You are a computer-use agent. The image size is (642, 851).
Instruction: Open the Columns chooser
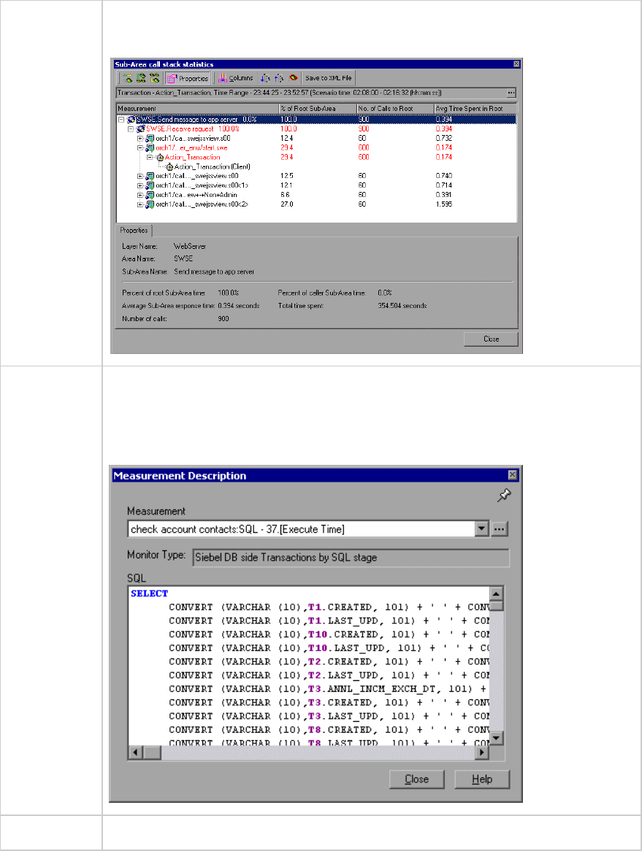click(236, 78)
